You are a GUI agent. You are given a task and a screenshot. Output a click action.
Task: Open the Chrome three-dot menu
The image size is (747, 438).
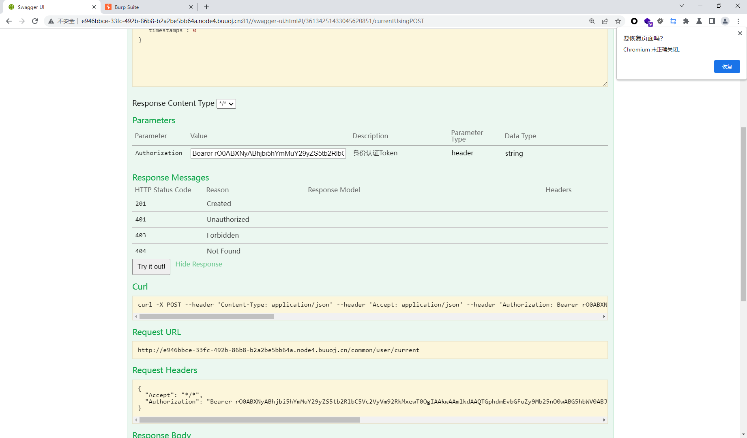point(738,21)
